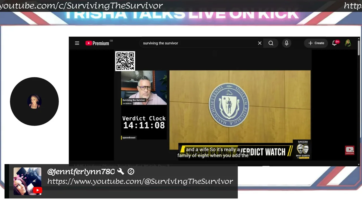Open the notifications bell
This screenshot has height=203, width=362.
[x=335, y=43]
